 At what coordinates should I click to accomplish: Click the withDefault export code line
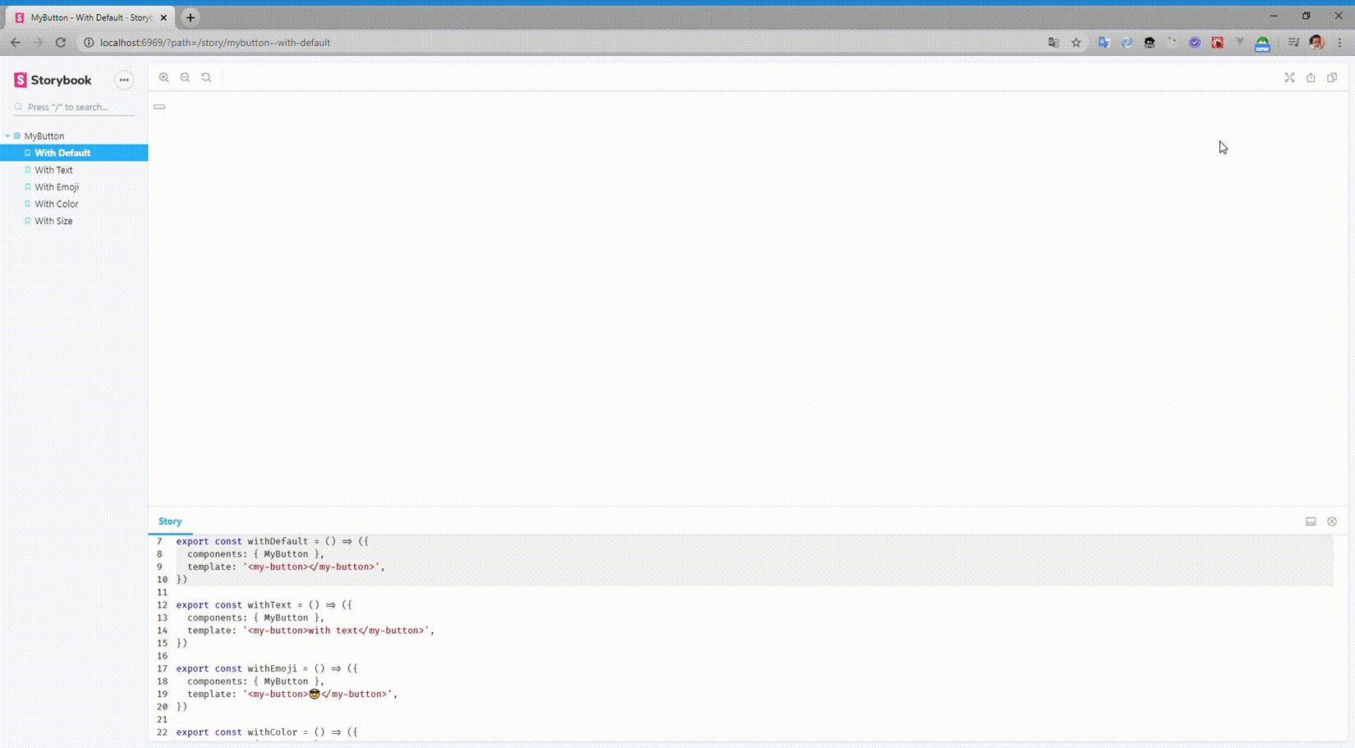272,541
